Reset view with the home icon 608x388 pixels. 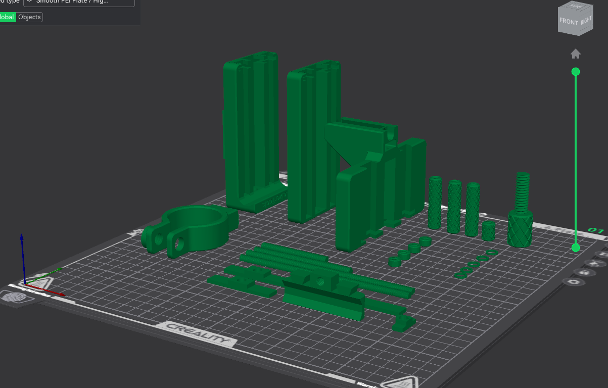(575, 54)
